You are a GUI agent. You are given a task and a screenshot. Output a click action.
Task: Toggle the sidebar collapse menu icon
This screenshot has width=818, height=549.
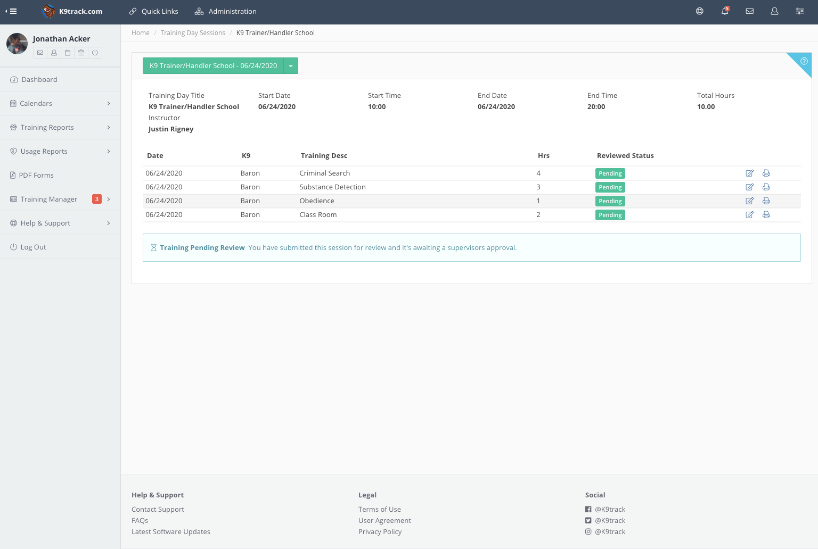coord(11,11)
